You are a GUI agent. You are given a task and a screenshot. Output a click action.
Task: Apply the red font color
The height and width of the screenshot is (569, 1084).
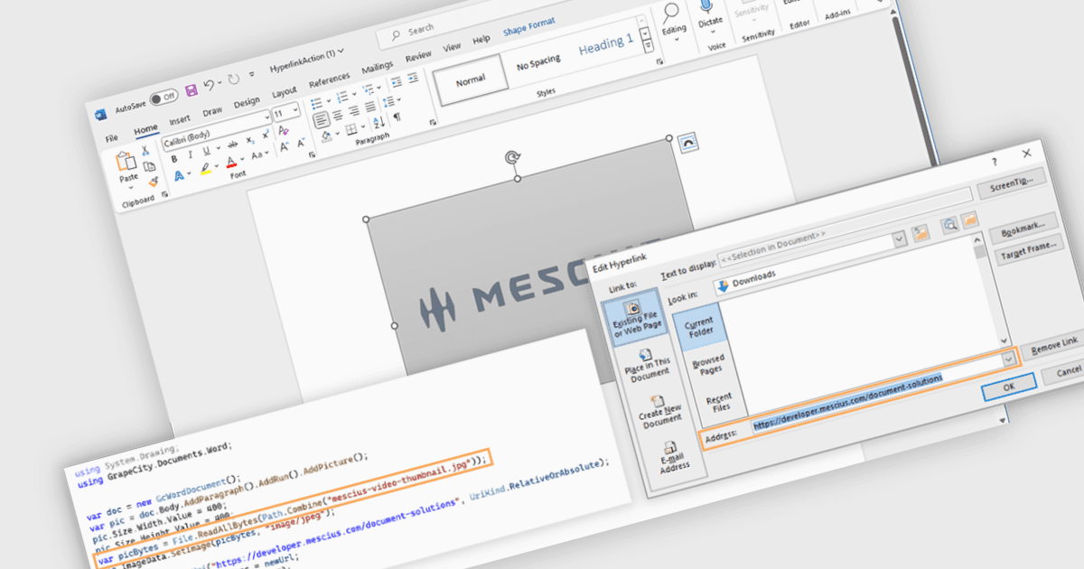(x=231, y=162)
